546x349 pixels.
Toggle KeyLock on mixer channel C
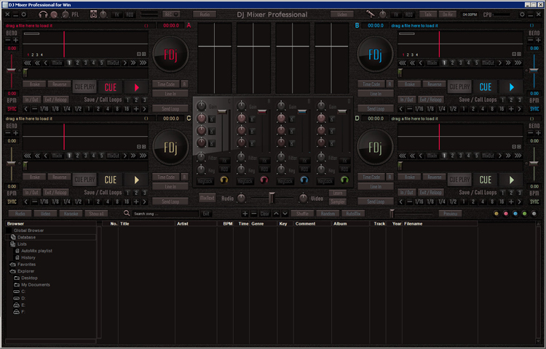[205, 181]
